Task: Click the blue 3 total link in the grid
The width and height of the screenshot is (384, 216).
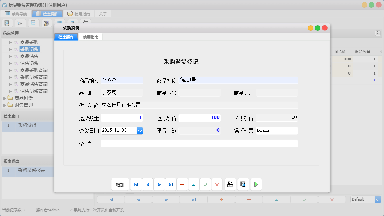Action: [374, 80]
